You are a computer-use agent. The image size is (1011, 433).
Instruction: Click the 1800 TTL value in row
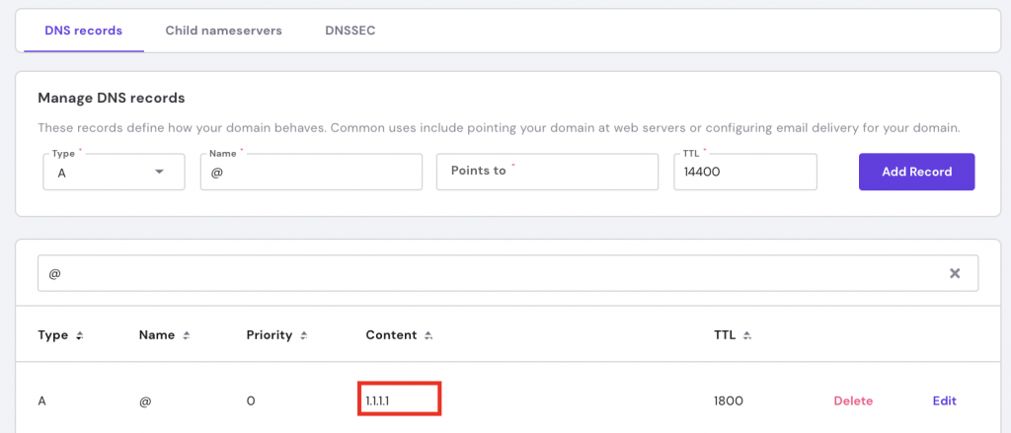coord(728,400)
